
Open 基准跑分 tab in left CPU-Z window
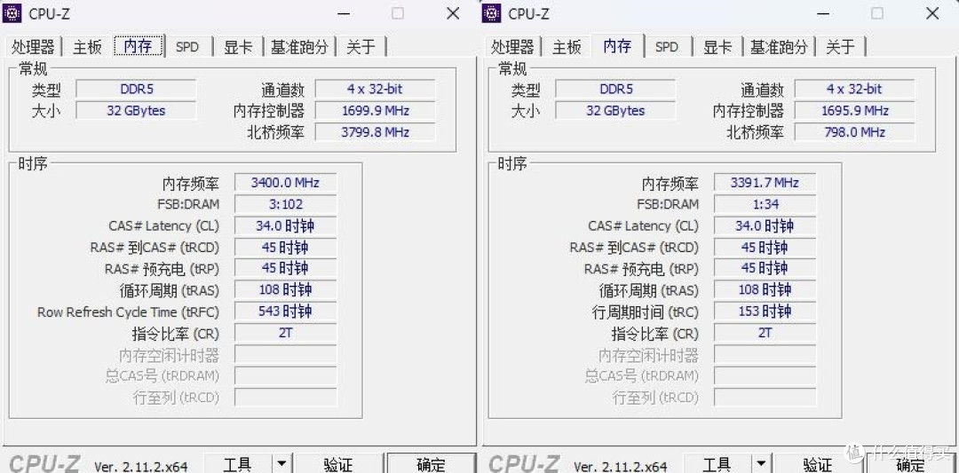coord(300,47)
